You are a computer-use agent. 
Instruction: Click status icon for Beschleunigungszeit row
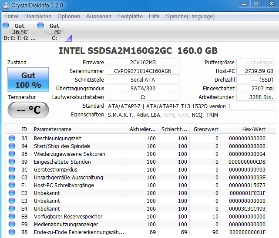click(x=12, y=138)
